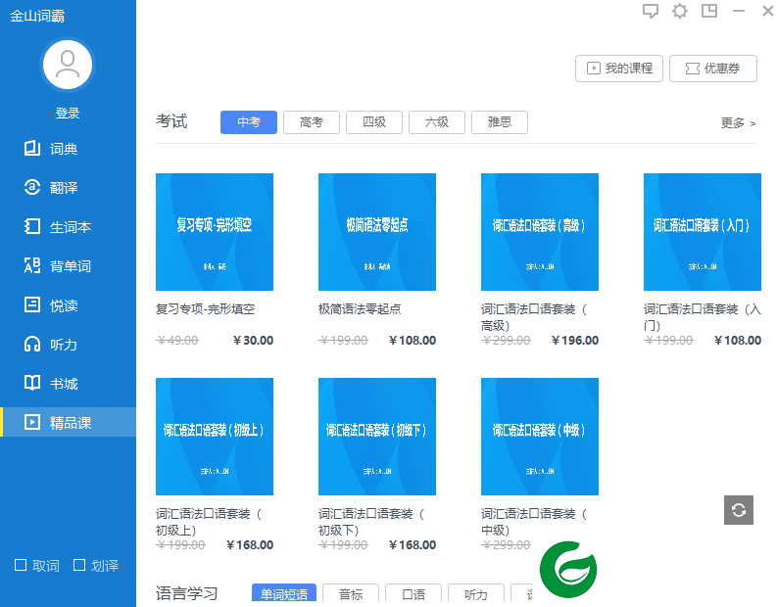Select the 四级 exam tab

374,122
